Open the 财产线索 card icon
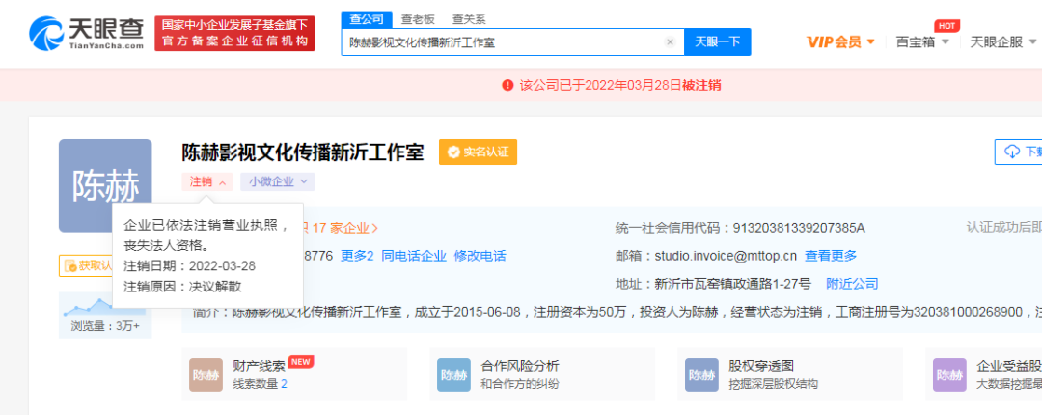Image resolution: width=1042 pixels, height=415 pixels. (206, 374)
